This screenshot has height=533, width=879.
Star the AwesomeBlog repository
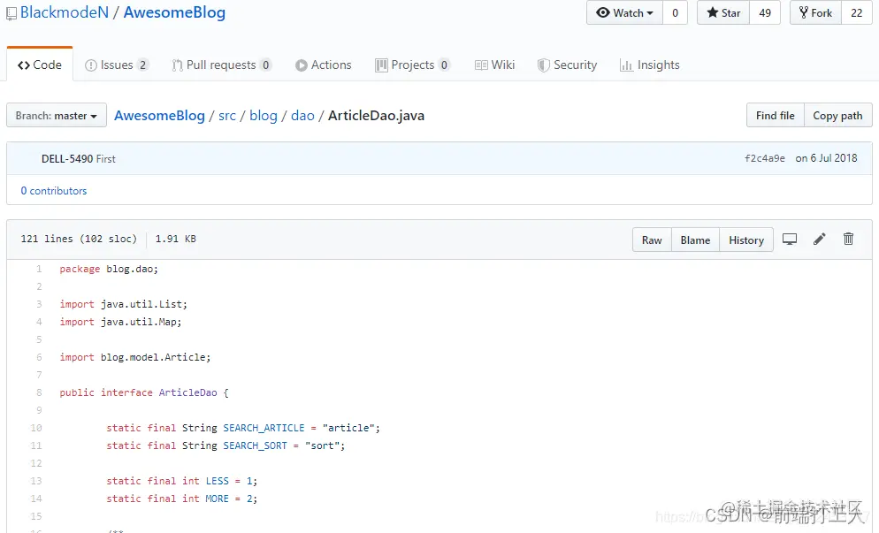click(723, 13)
